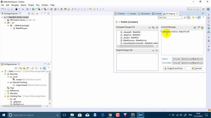Viewport: 211px width, 118px height.
Task: Click the Filter files input
Action: [170, 17]
